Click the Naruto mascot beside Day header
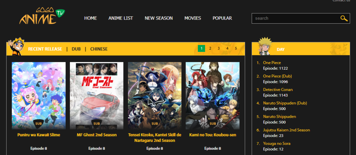356x155 pixels. [265, 46]
